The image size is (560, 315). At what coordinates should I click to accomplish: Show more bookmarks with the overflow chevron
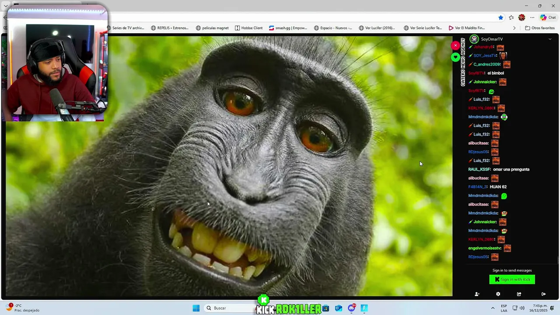tap(514, 28)
